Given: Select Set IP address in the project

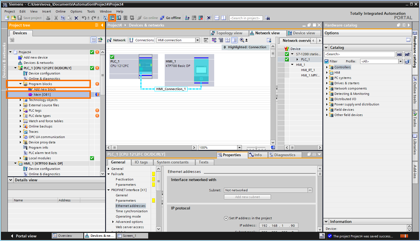Looking at the screenshot, I should pos(226,218).
